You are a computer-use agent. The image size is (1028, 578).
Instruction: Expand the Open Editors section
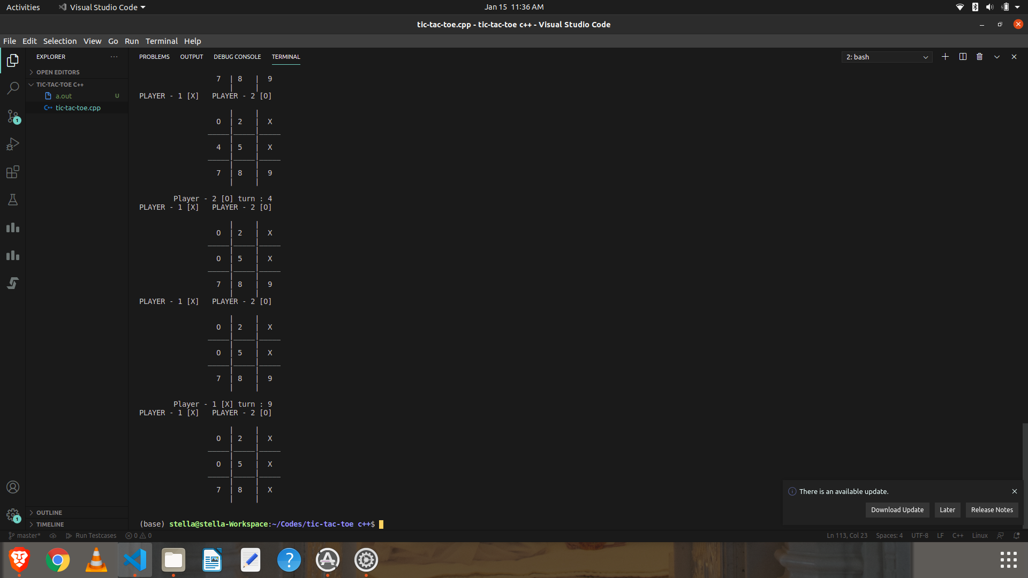tap(58, 72)
